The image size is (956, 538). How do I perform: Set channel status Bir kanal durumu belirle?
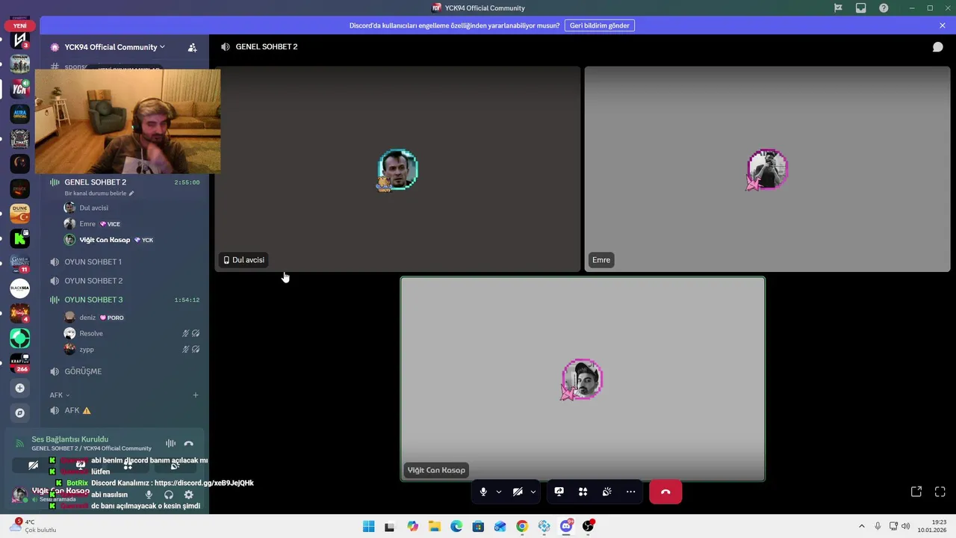coord(99,194)
